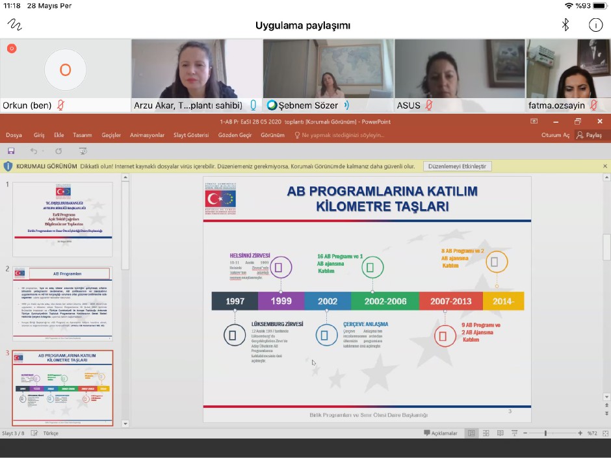Viewport: 611px width, 458px height.
Task: Open Ribbon Display Options dropdown
Action: [534, 121]
